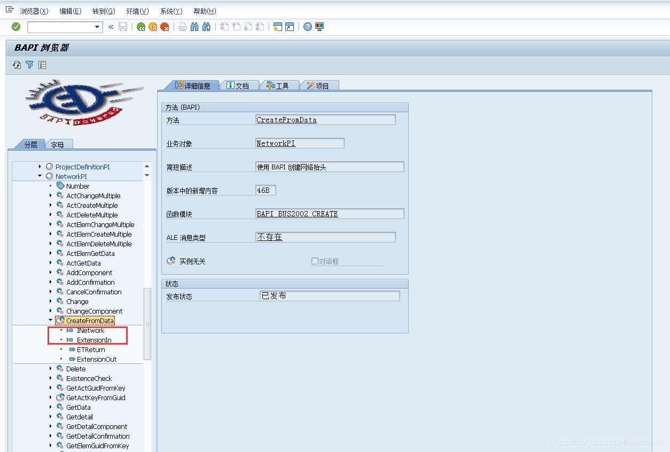Screen dimensions: 670x452
Task: Click the filter funnel icon
Action: (29, 65)
